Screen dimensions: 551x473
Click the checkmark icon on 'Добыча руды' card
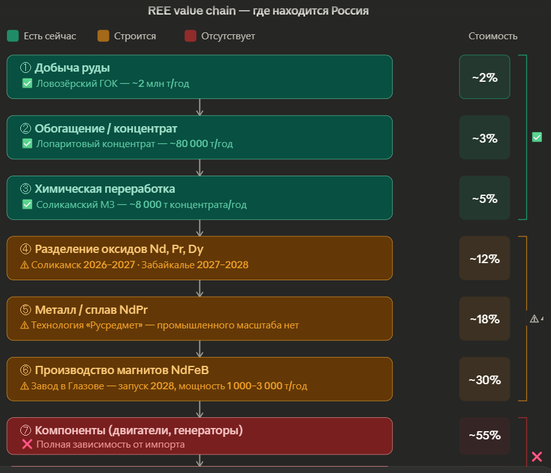27,83
